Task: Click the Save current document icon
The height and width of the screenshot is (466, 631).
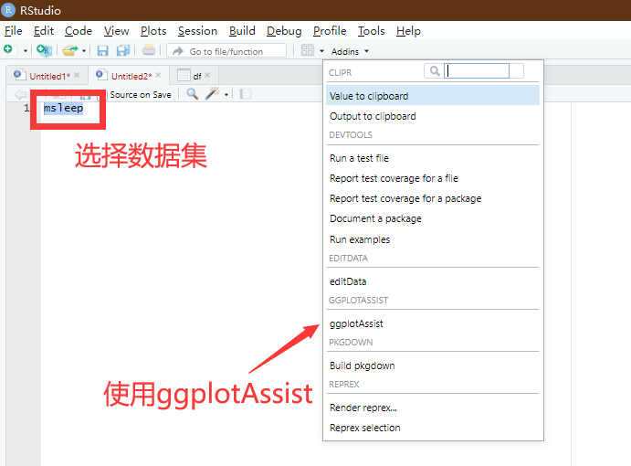Action: click(102, 50)
